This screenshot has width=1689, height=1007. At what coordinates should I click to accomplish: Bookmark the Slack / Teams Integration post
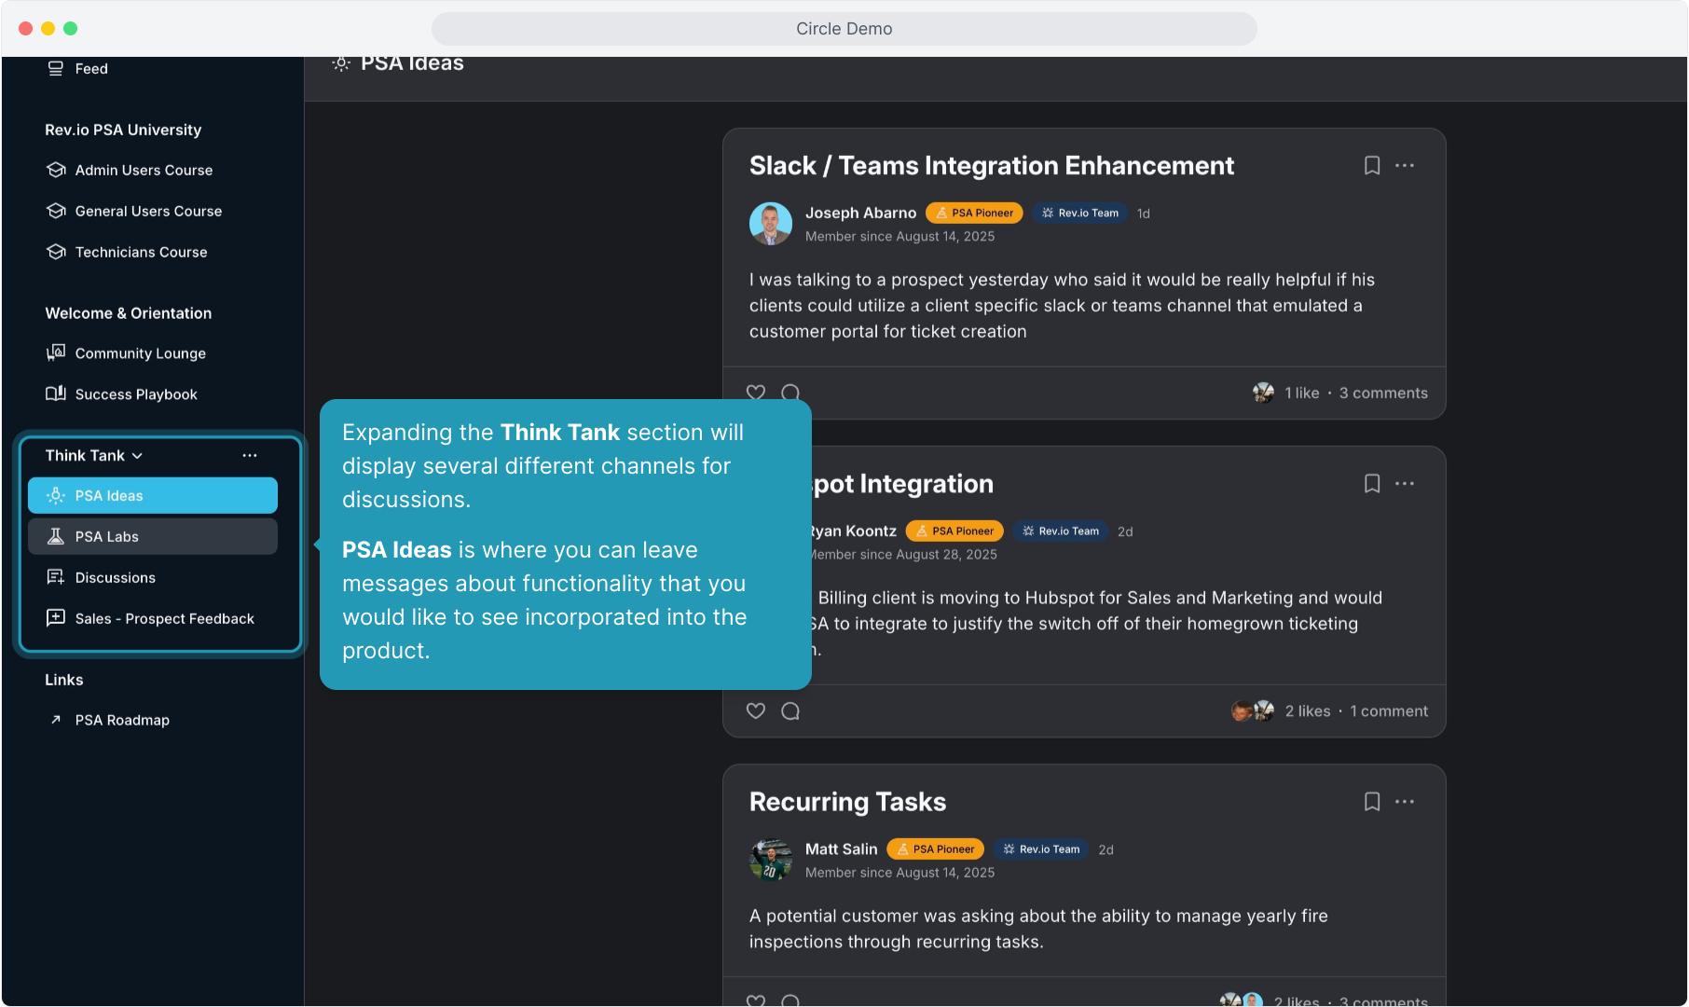point(1372,166)
